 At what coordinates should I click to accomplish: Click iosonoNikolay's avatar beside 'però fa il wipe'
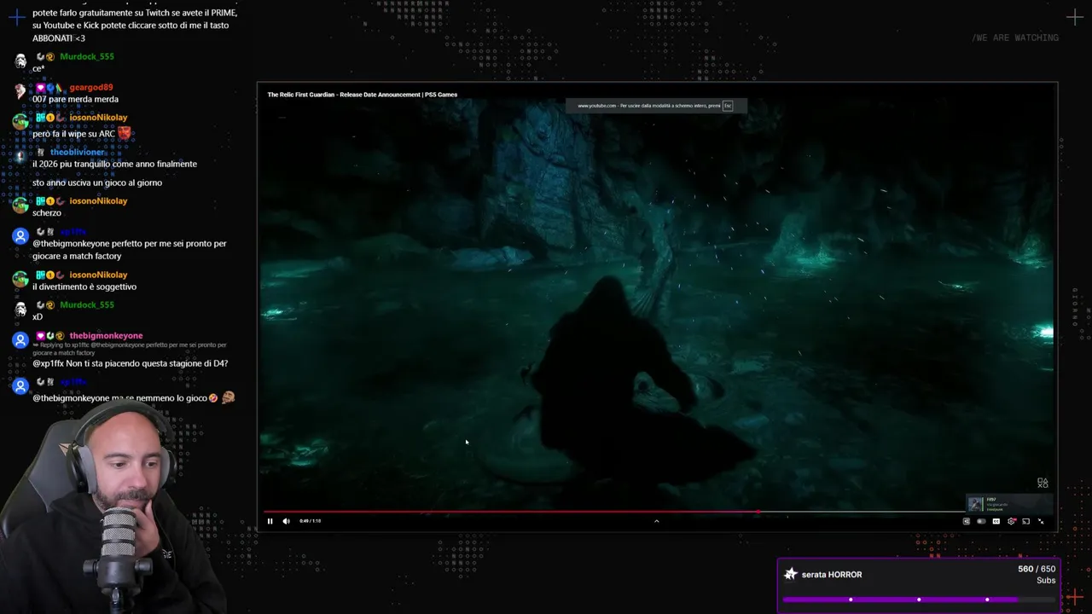(x=20, y=121)
